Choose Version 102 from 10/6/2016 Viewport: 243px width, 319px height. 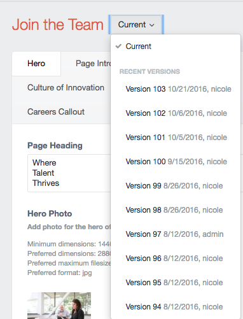click(x=176, y=113)
